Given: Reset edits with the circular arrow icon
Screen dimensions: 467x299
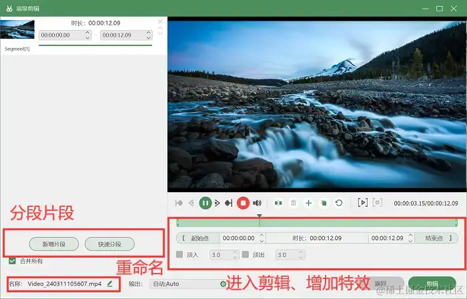Looking at the screenshot, I should tap(339, 203).
